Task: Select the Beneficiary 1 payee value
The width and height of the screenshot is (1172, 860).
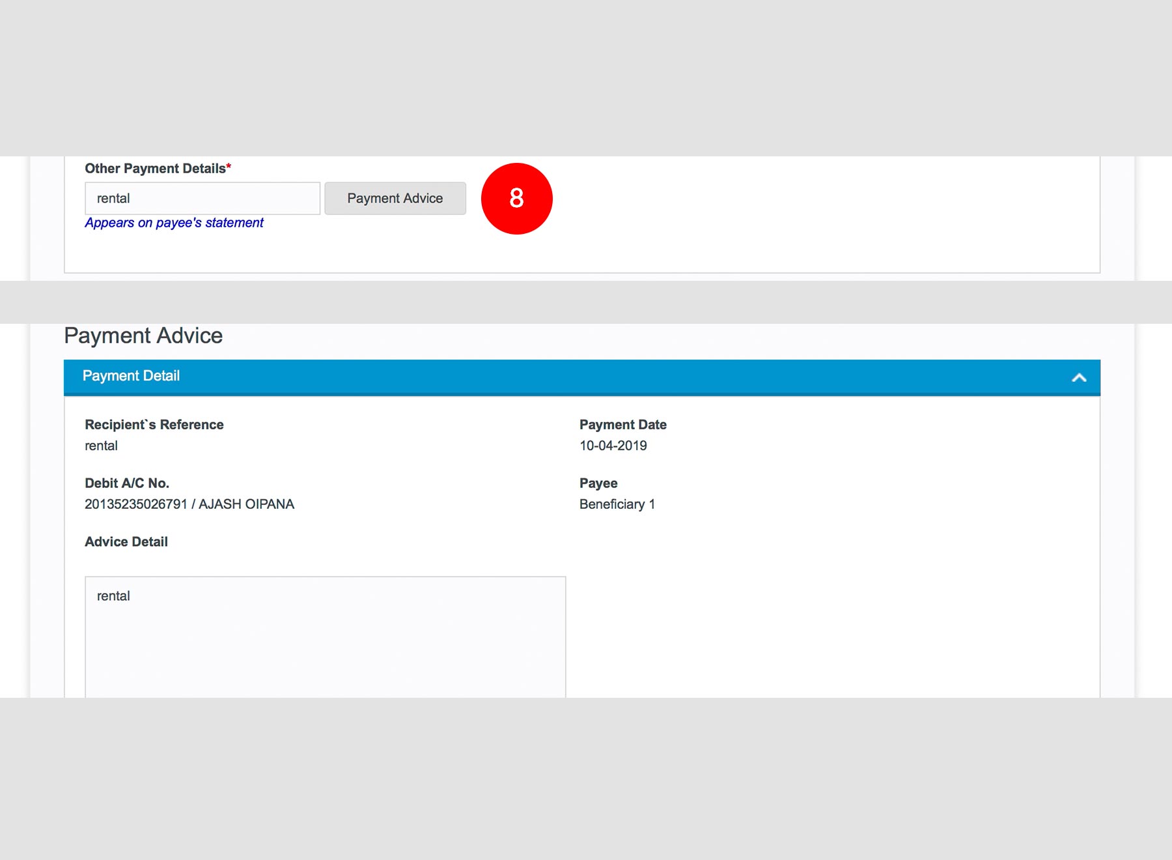Action: [617, 504]
